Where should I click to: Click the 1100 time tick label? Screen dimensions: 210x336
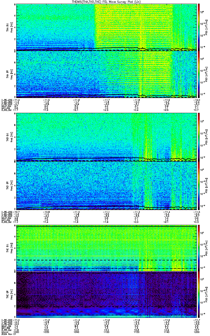(x=106, y=332)
